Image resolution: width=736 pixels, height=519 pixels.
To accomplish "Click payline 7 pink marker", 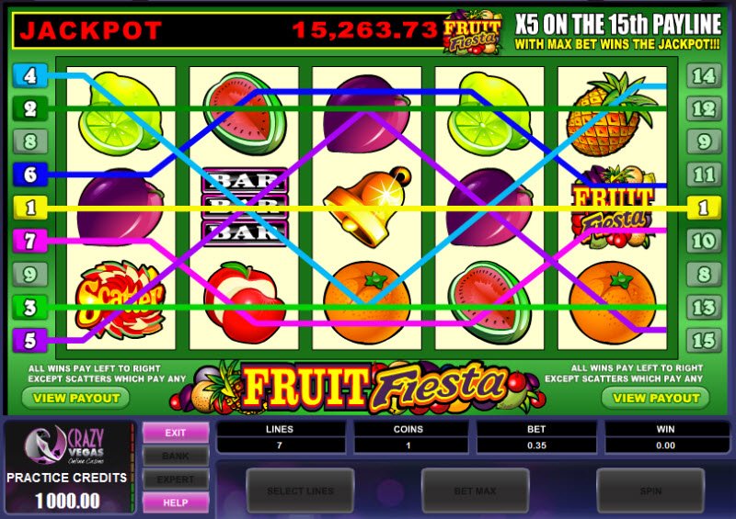I will (30, 241).
